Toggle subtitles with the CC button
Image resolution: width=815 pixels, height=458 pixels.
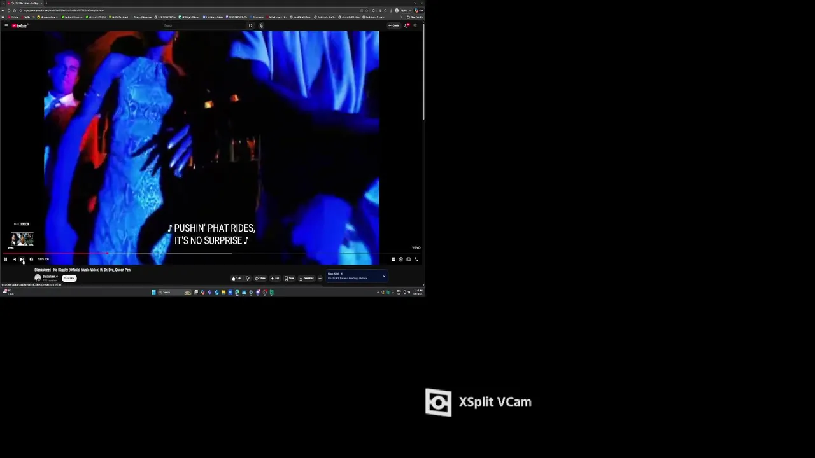tap(393, 260)
